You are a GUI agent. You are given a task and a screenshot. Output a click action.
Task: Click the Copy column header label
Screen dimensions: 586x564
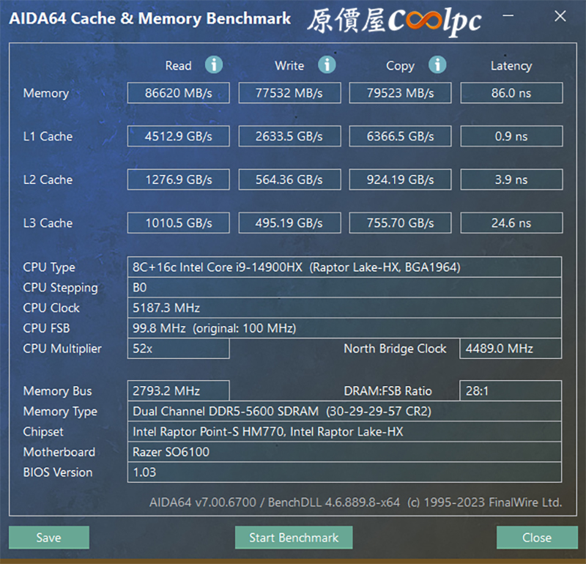[400, 66]
